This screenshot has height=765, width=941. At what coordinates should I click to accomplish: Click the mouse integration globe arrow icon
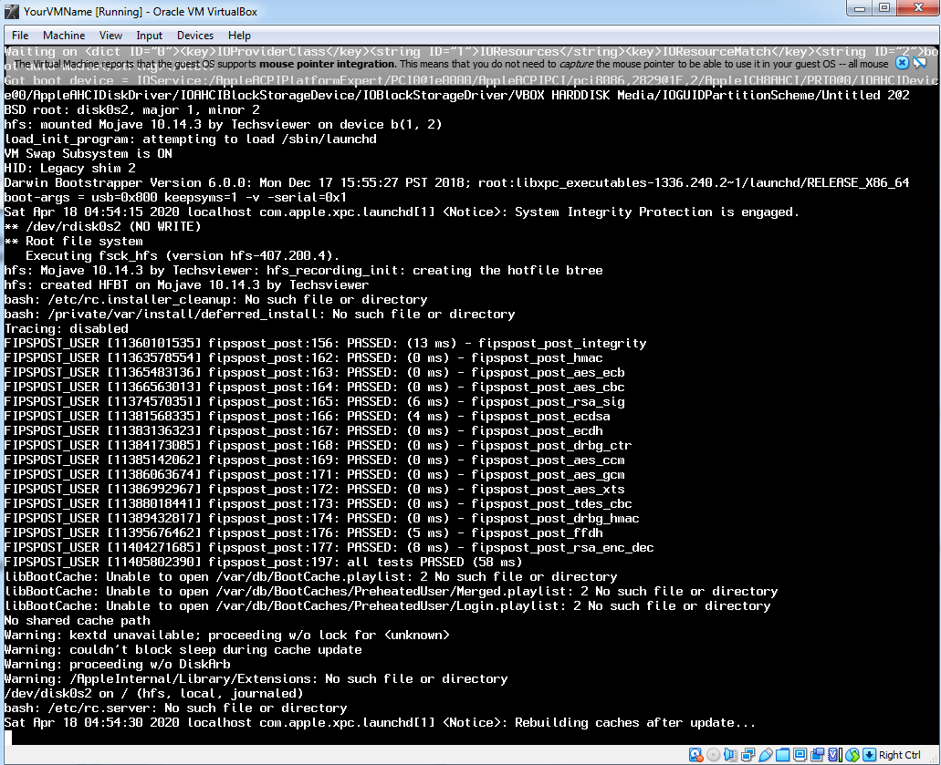tap(852, 755)
